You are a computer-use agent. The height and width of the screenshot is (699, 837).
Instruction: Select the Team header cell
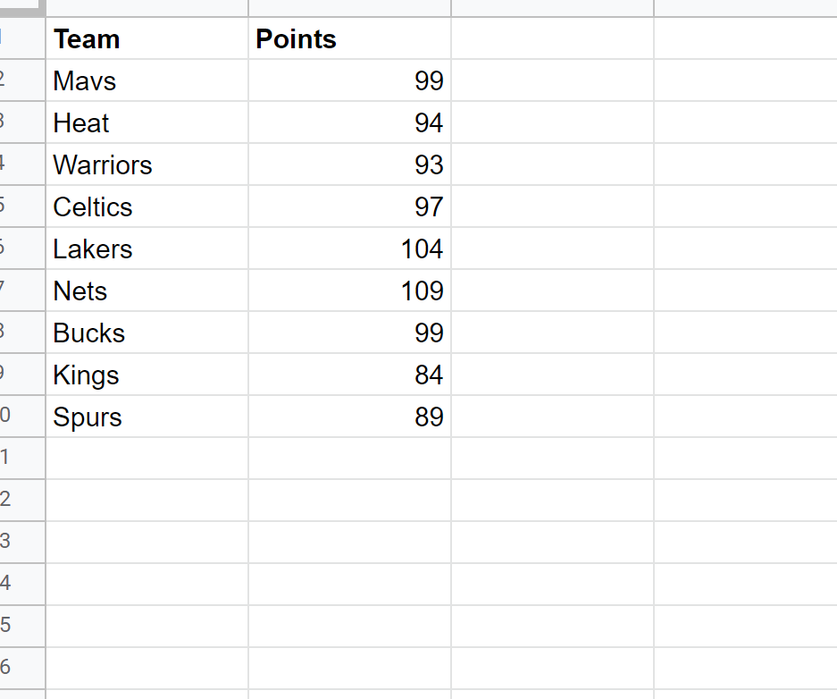tap(146, 39)
